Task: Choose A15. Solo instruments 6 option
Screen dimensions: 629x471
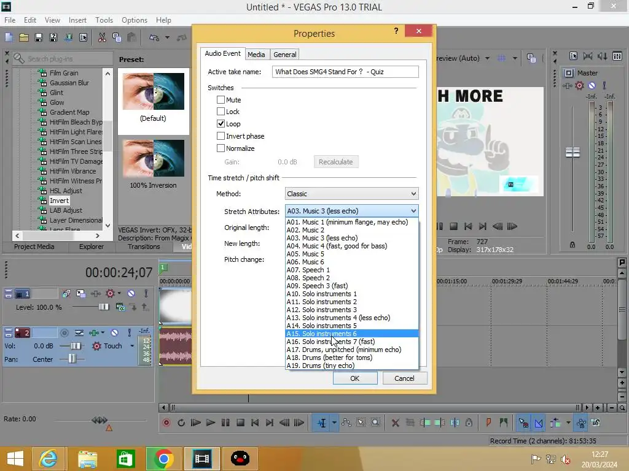Action: tap(351, 334)
